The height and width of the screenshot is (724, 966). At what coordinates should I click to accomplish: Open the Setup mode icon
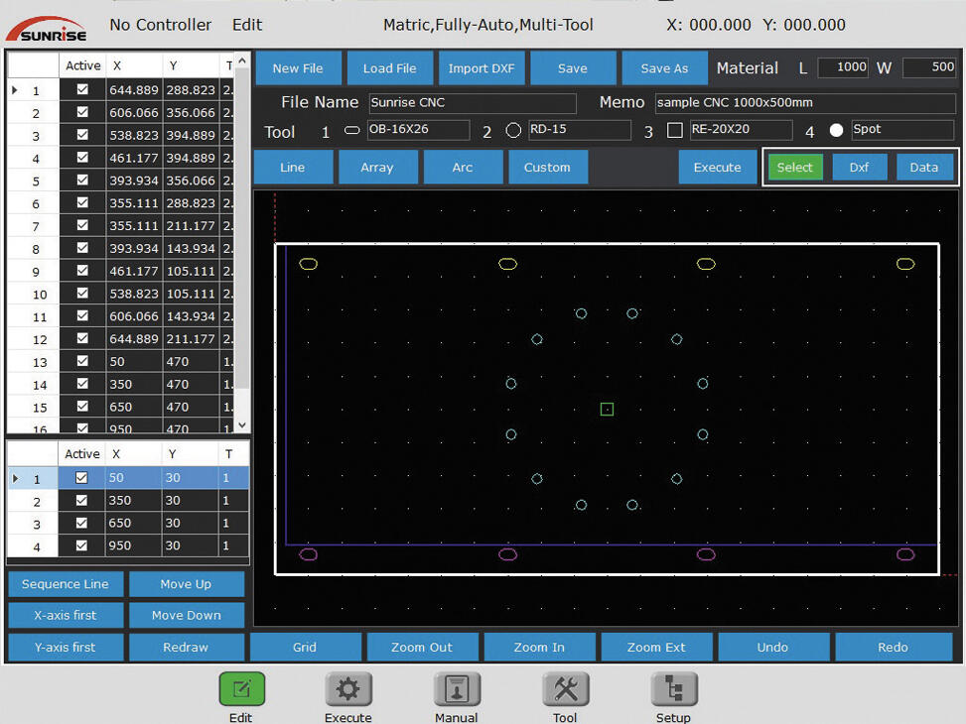[x=673, y=689]
